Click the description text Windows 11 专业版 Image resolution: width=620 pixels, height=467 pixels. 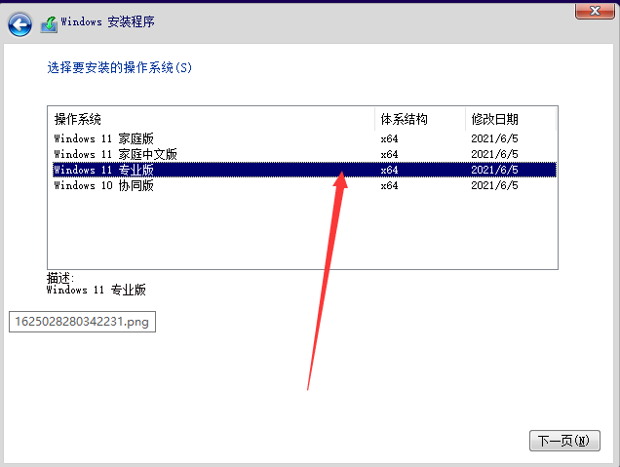coord(96,290)
